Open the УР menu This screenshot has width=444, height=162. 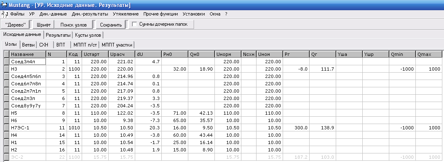(32, 14)
